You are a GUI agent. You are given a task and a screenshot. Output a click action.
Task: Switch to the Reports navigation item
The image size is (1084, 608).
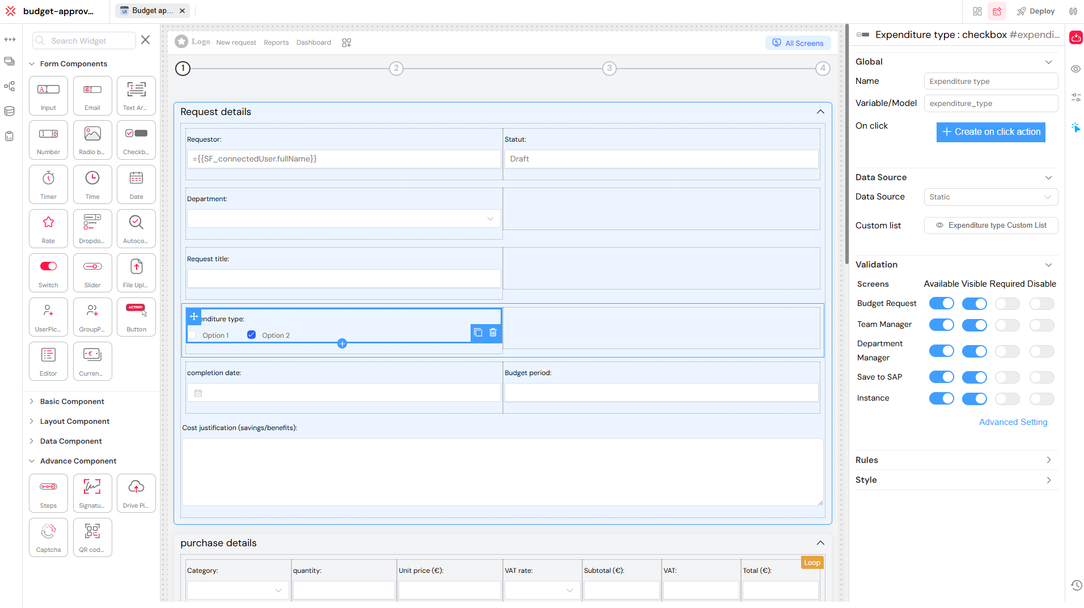276,42
